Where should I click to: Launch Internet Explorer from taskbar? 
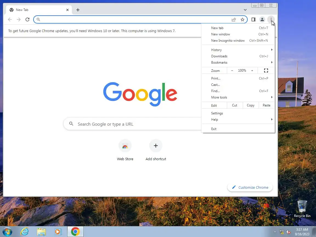pyautogui.click(x=24, y=232)
